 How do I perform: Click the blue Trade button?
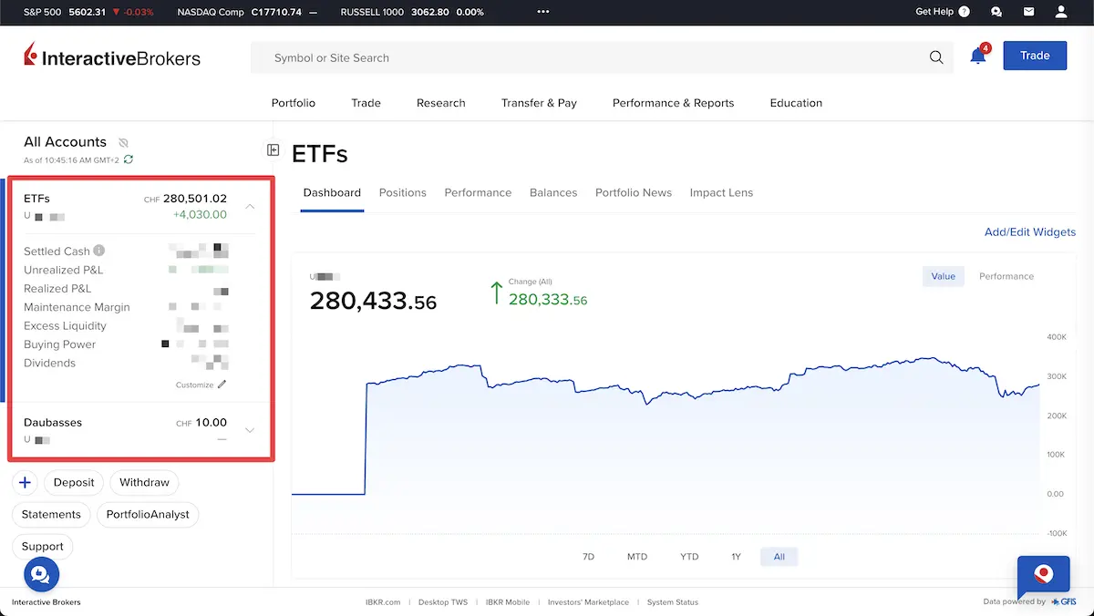pyautogui.click(x=1035, y=56)
